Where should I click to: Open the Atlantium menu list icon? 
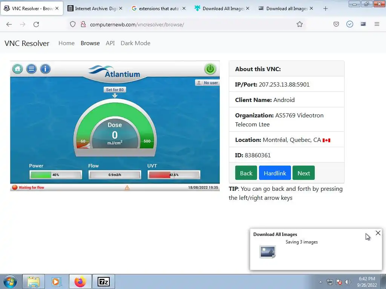click(32, 69)
